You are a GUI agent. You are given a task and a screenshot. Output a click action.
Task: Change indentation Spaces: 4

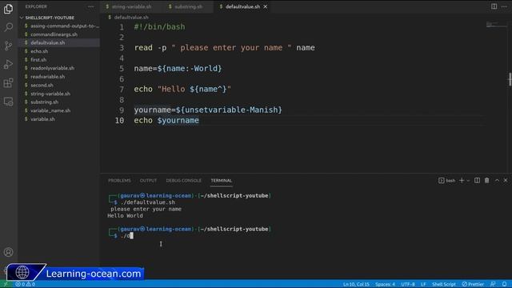pos(385,284)
